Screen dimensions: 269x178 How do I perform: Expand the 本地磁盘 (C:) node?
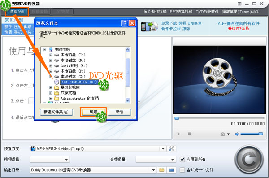coord(51,55)
